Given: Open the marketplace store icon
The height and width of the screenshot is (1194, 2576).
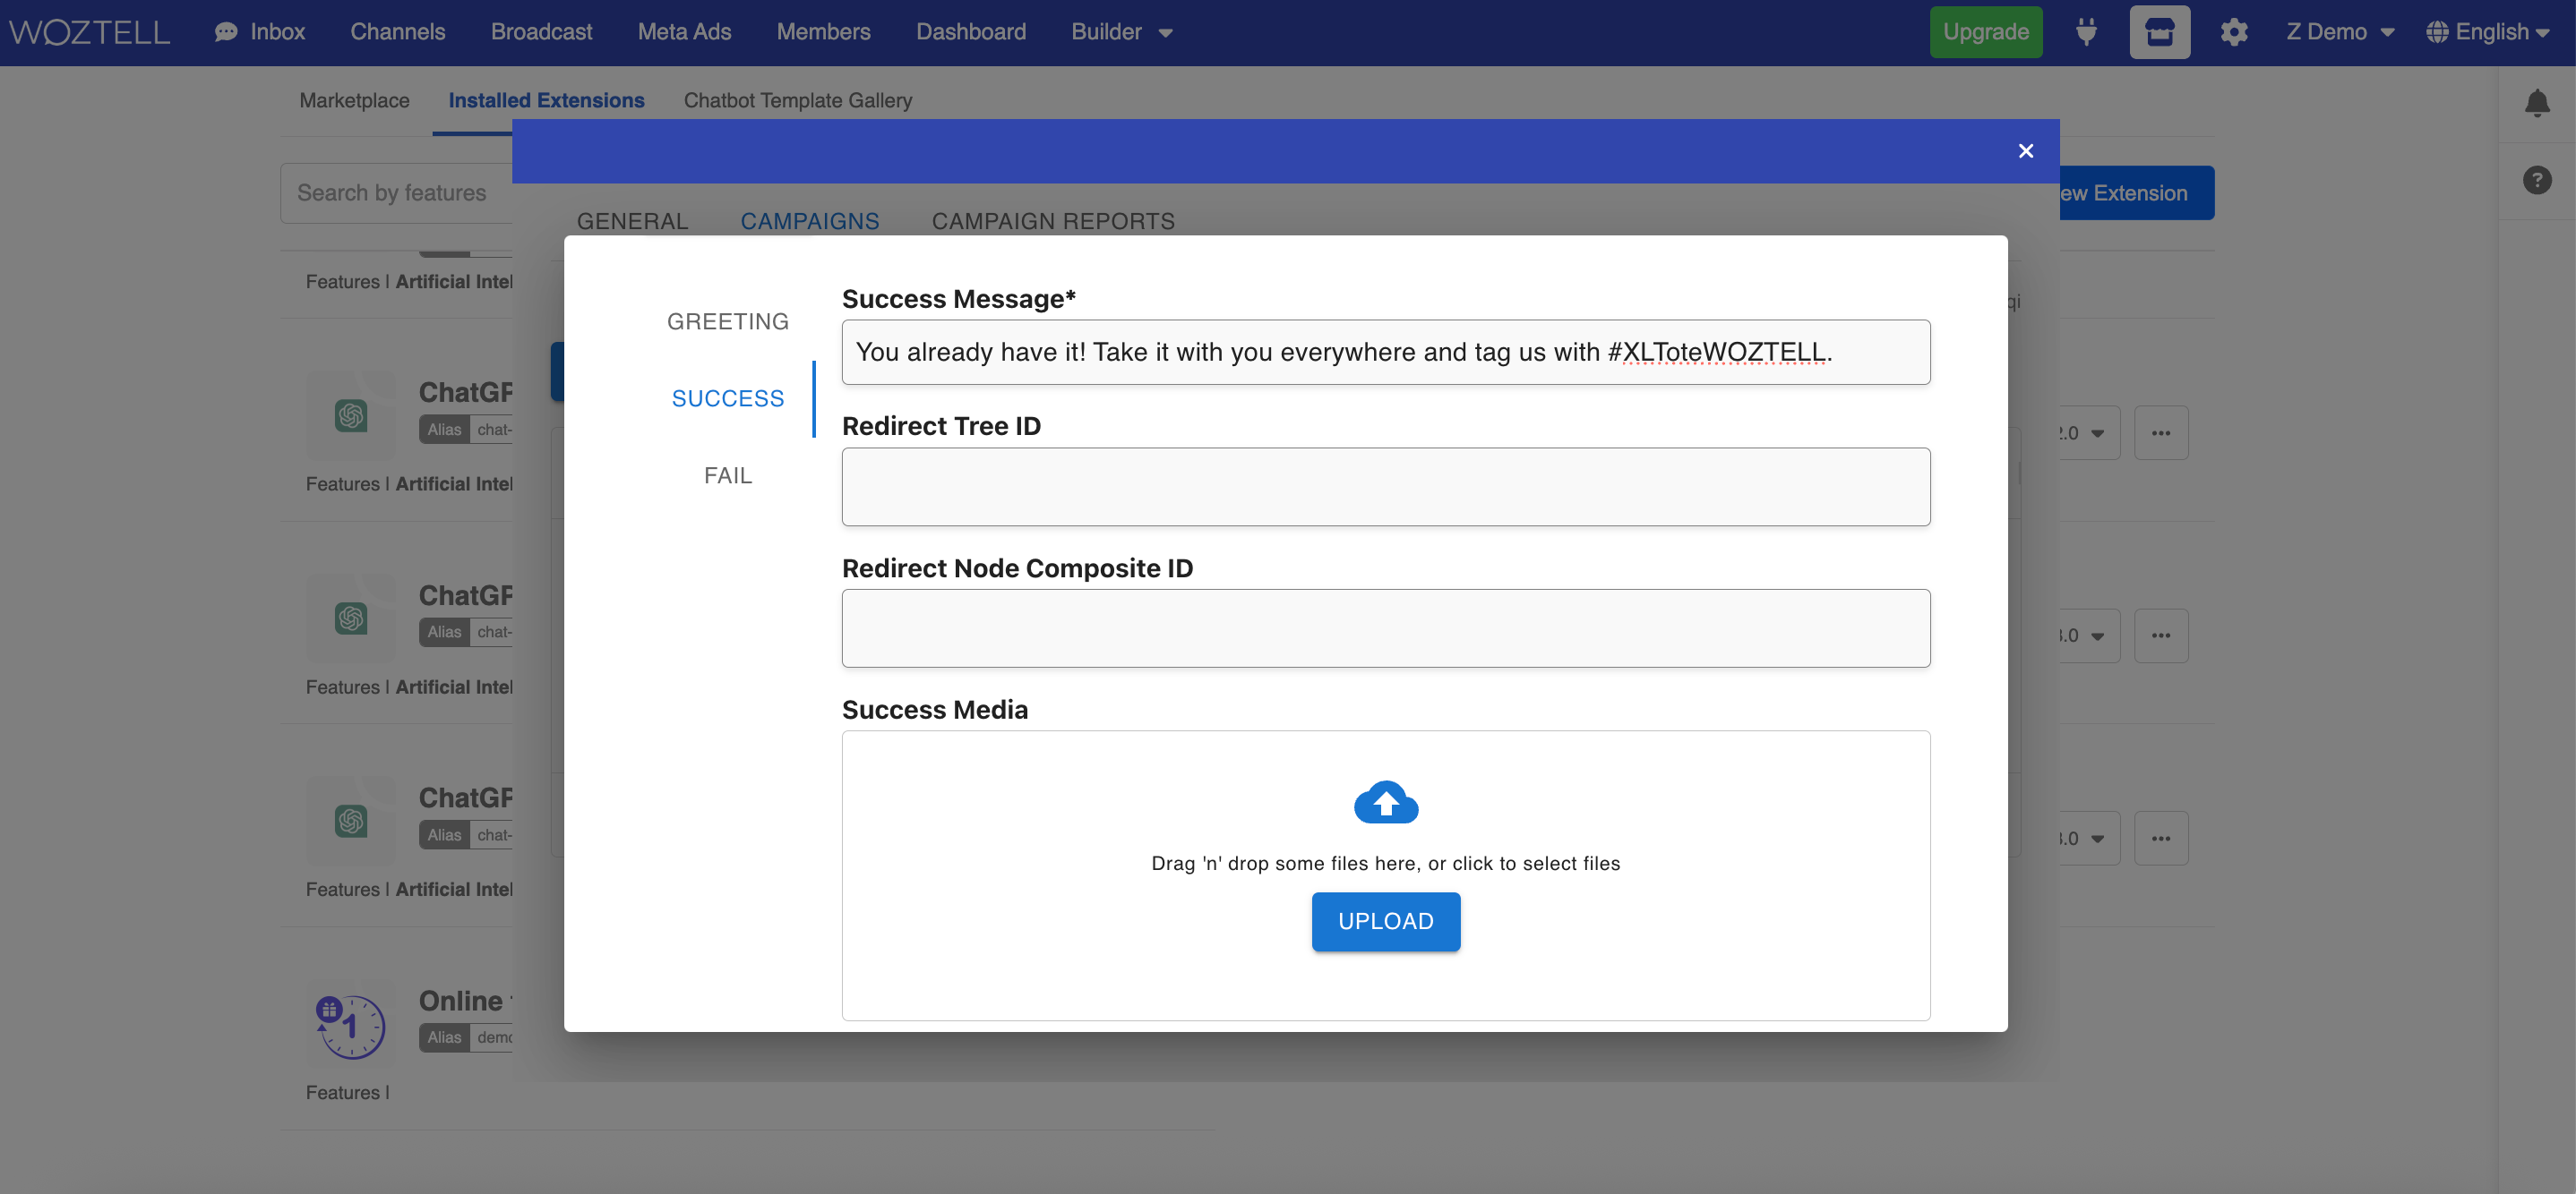Looking at the screenshot, I should click(2159, 32).
